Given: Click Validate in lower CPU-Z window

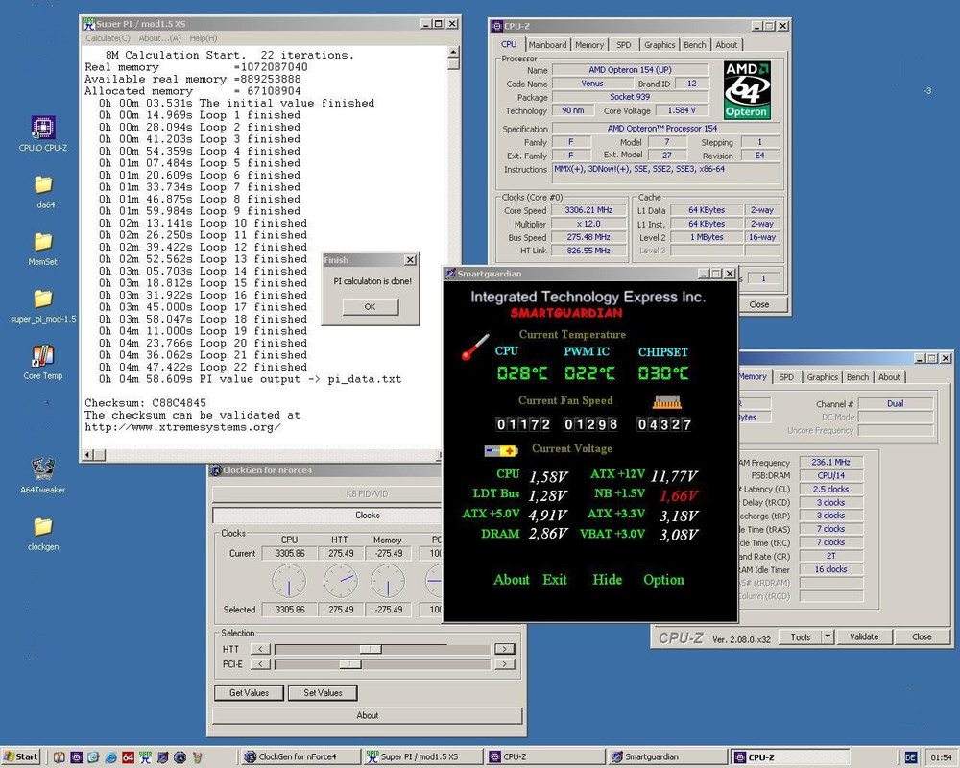Looking at the screenshot, I should 864,636.
